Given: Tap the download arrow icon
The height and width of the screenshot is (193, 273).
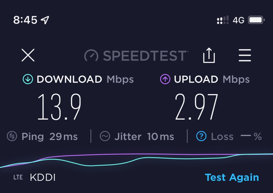Looking at the screenshot, I should click(28, 79).
